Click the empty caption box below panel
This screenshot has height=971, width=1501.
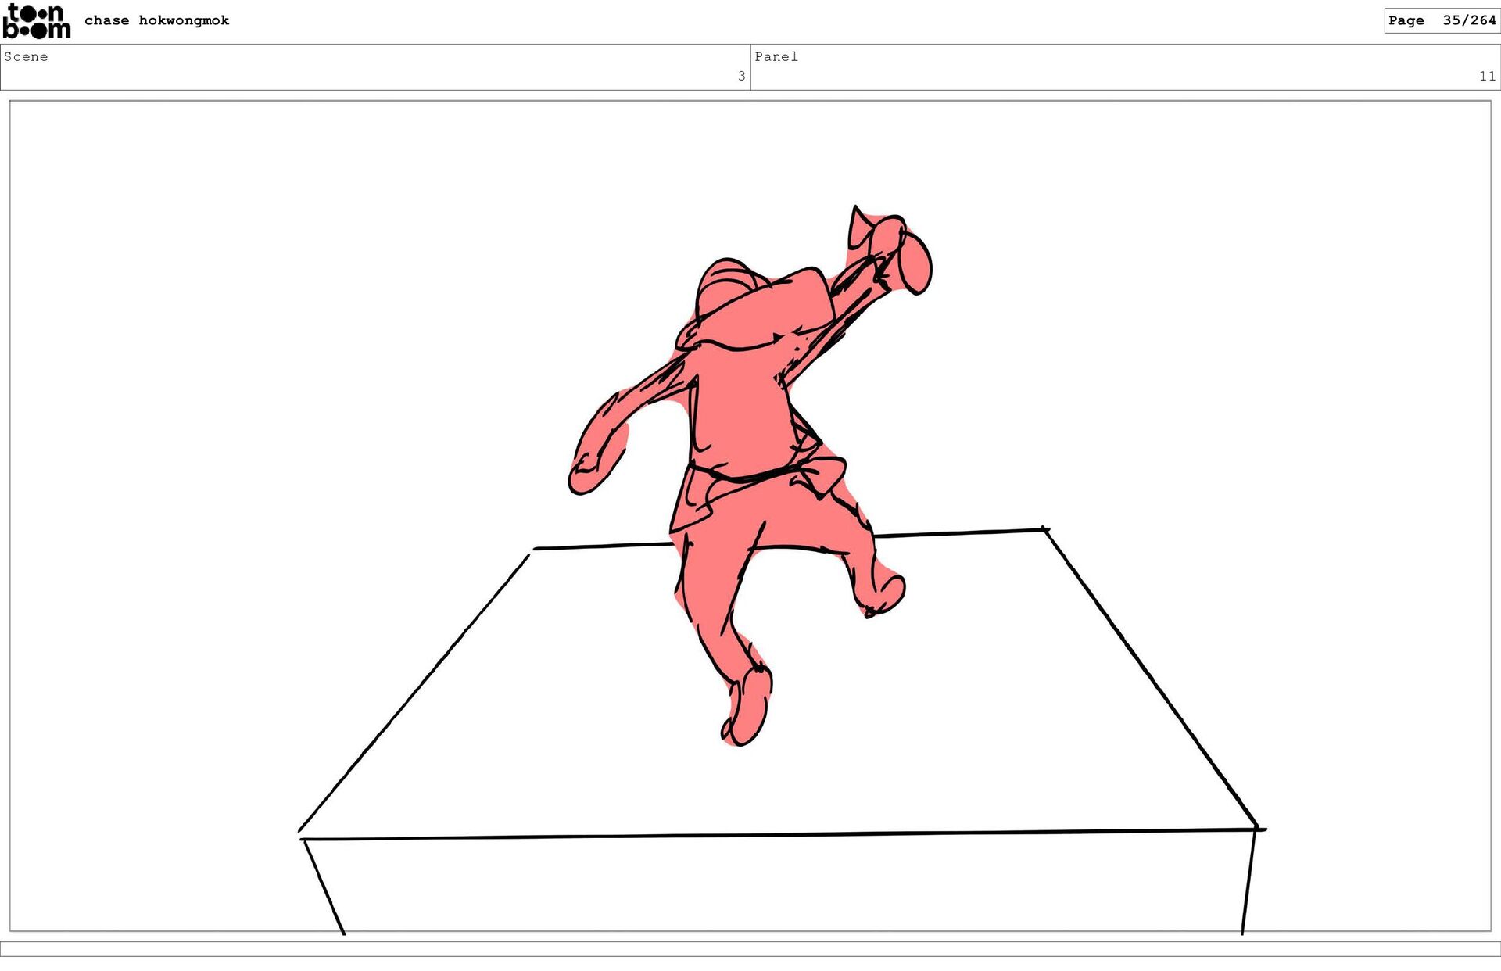(750, 948)
